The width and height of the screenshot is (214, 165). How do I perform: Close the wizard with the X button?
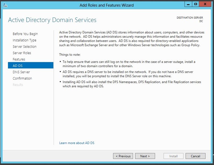point(205,4)
